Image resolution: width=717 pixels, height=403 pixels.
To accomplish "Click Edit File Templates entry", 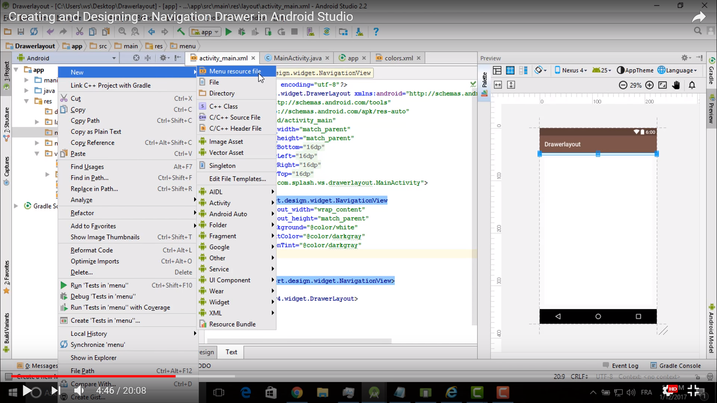I will (236, 179).
